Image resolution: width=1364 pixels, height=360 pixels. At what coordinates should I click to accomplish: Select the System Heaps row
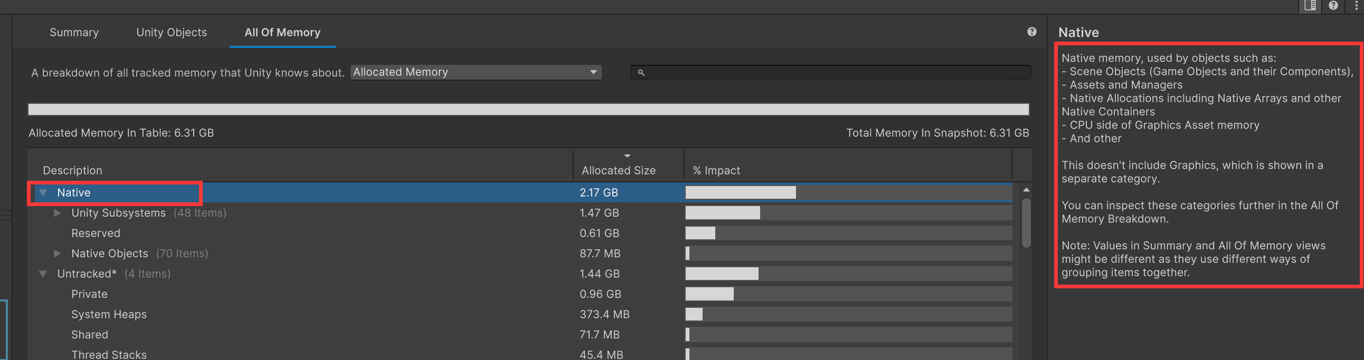109,315
